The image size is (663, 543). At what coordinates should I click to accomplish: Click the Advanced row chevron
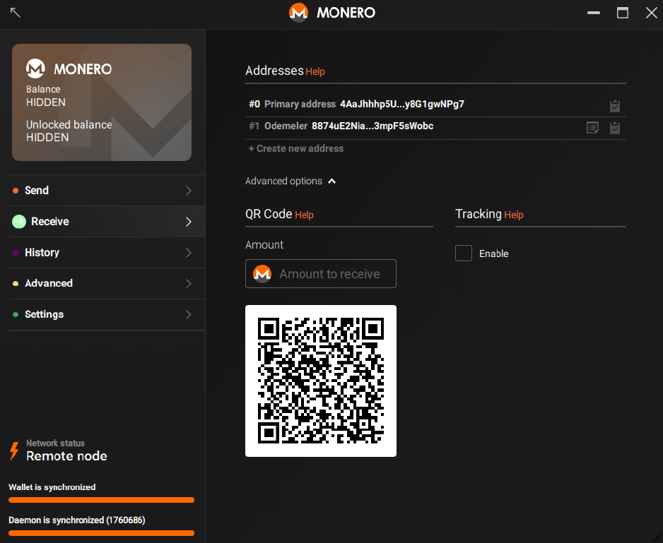pyautogui.click(x=189, y=284)
